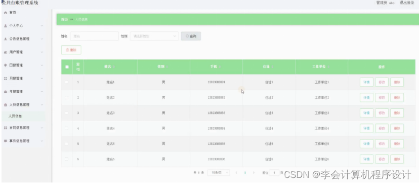Click 退出登录 to log out
419x184 pixels.
click(407, 3)
